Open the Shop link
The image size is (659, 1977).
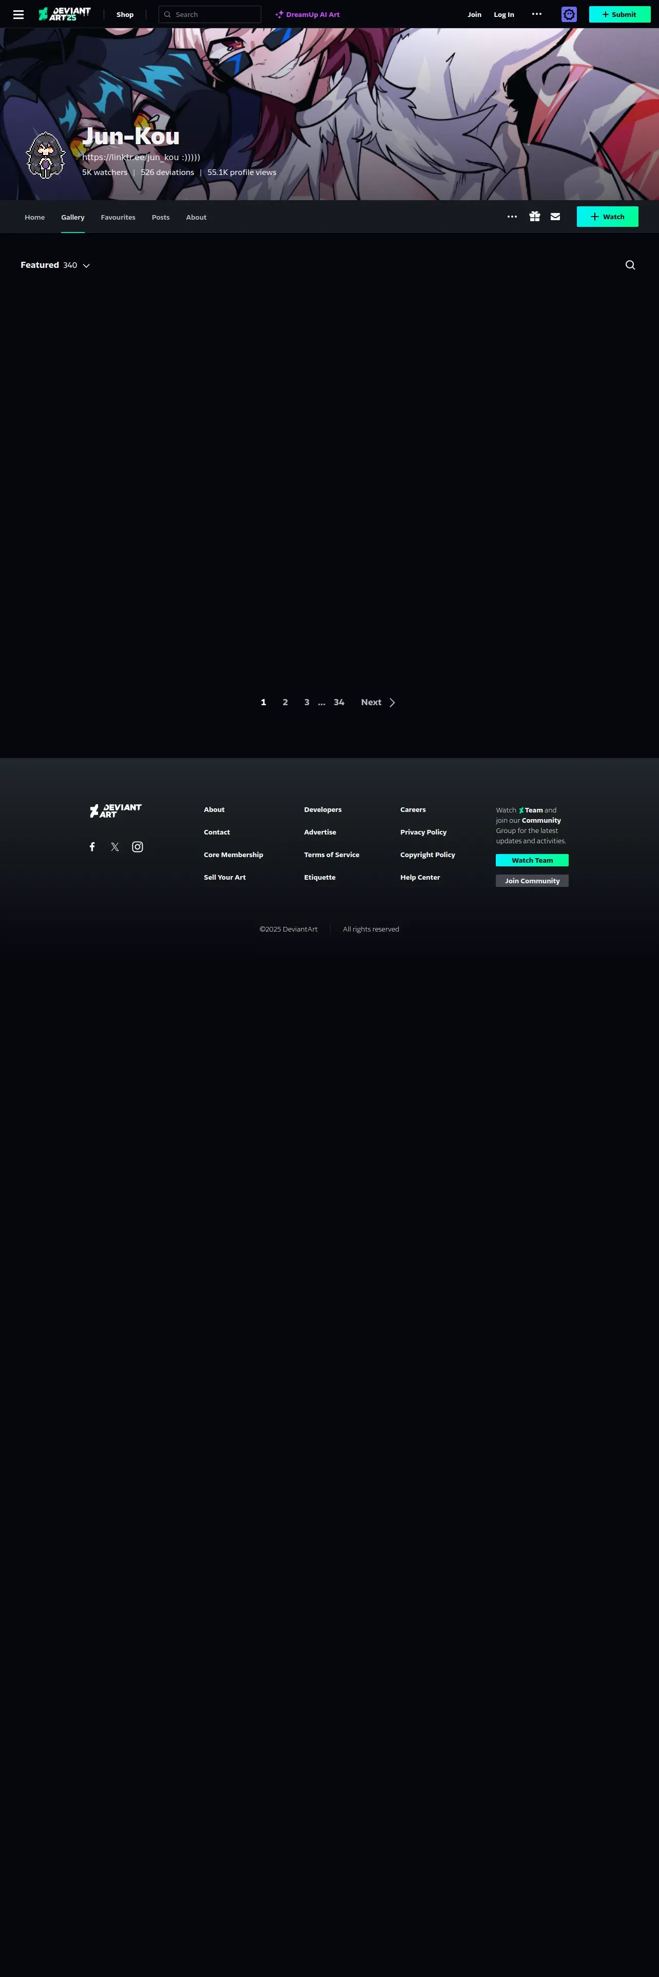(x=125, y=14)
